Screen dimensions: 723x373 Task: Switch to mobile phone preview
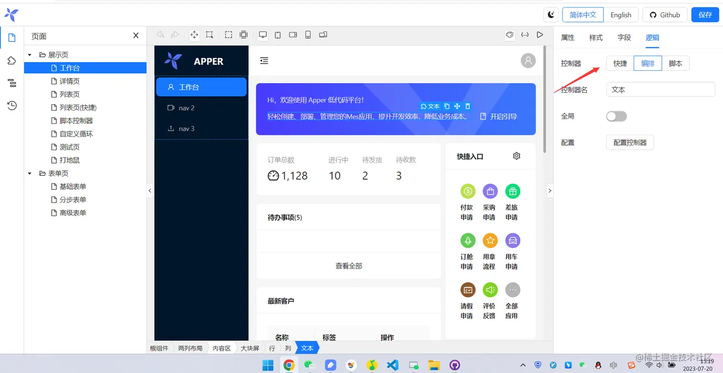point(308,34)
